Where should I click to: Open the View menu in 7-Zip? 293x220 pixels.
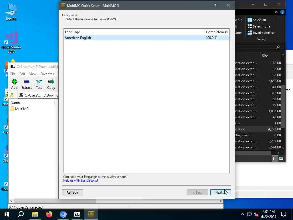(x=33, y=74)
